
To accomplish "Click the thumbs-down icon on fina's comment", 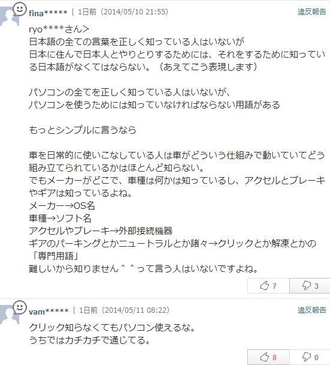I will 307,286.
